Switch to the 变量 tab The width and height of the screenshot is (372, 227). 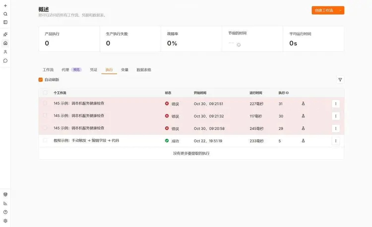[124, 70]
